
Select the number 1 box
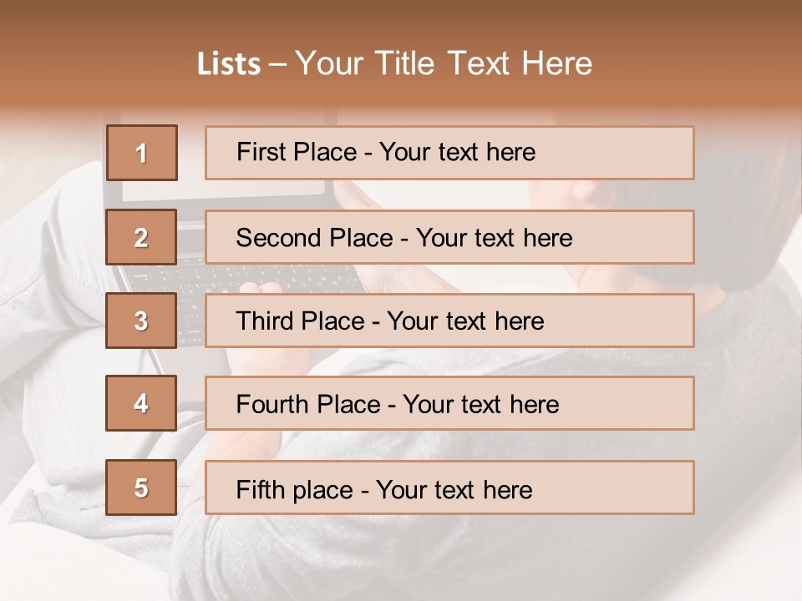(141, 153)
